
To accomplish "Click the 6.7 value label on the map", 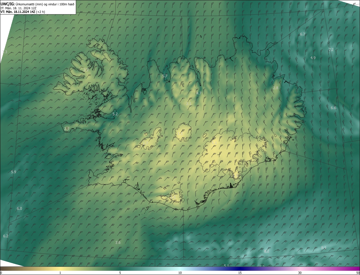I will coord(303,34).
